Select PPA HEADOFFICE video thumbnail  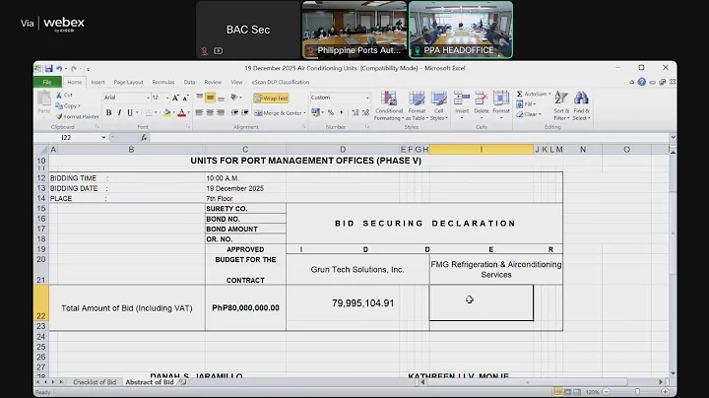[461, 30]
